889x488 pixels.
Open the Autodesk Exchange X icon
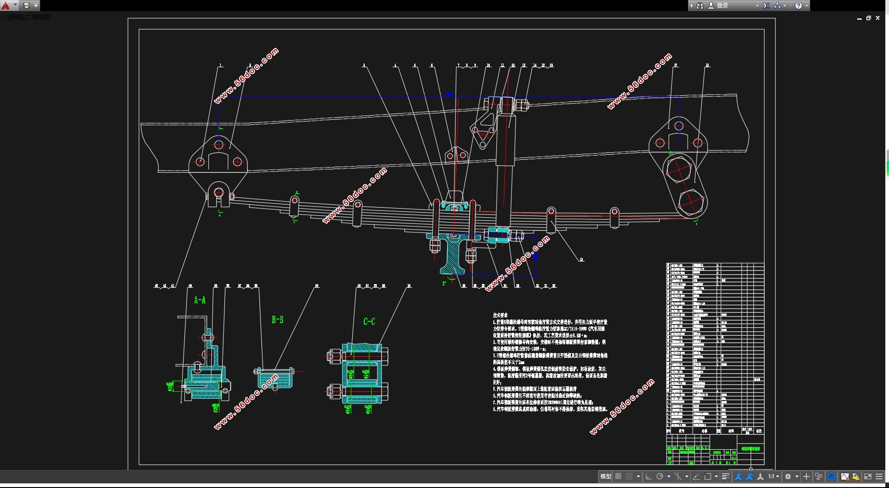pyautogui.click(x=766, y=6)
